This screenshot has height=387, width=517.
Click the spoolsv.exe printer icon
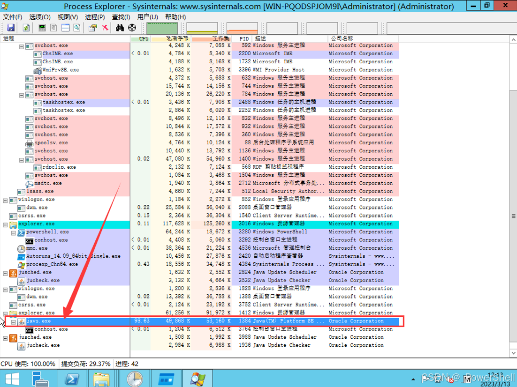(x=30, y=143)
